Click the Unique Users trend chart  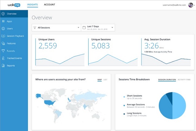60,60
